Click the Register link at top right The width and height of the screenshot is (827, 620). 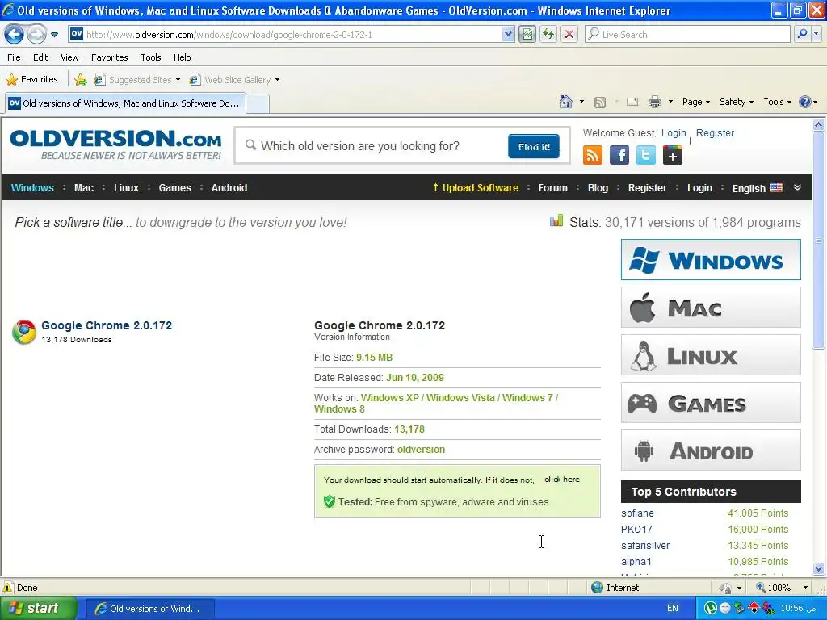[x=715, y=133]
